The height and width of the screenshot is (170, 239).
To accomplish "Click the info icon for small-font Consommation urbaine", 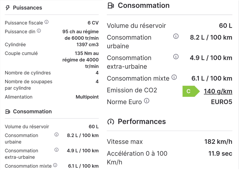I will coord(57,135).
